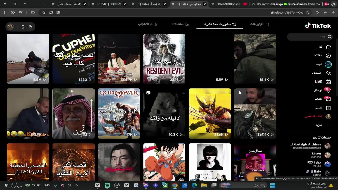This screenshot has height=190, width=338.
Task: Click the coin icon in floating pill
Action: tap(30, 27)
